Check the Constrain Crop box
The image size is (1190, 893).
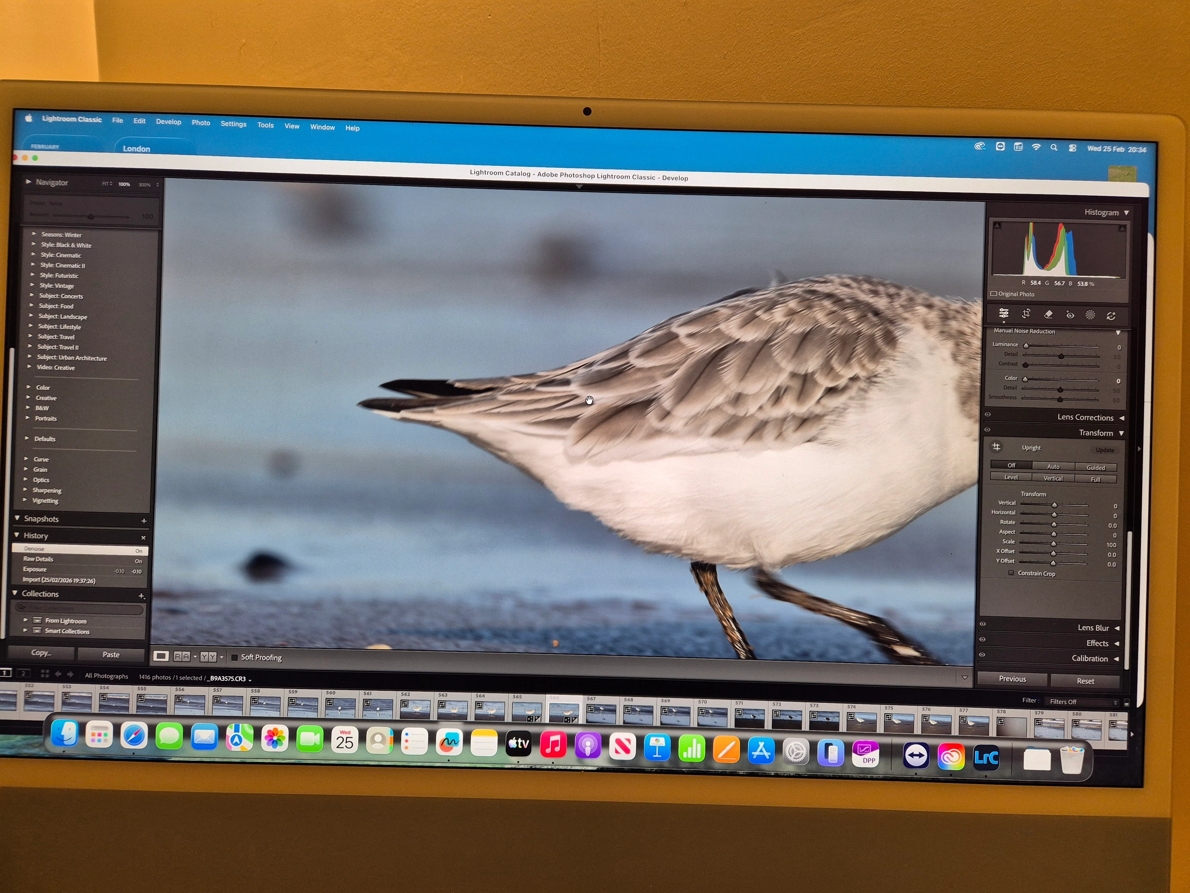(1011, 573)
